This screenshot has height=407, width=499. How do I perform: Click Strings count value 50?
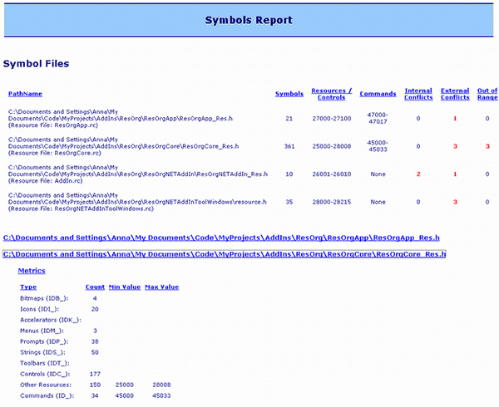pyautogui.click(x=95, y=352)
